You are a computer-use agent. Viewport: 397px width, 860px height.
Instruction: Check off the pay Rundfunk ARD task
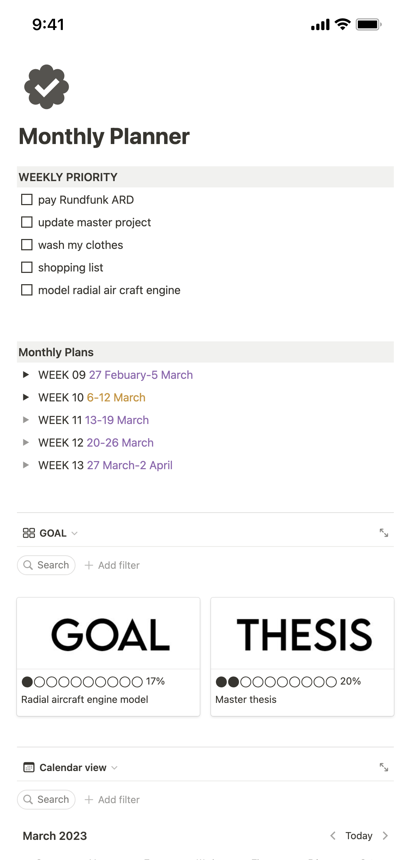coord(26,199)
